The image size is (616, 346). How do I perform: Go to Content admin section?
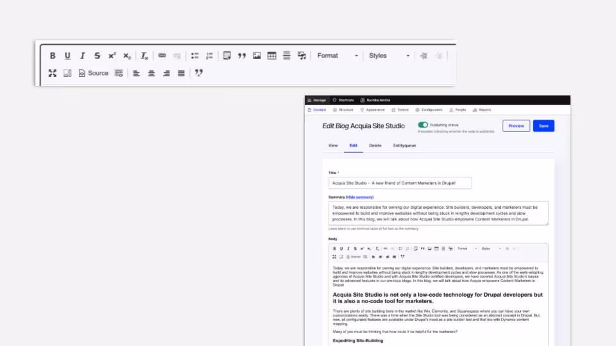pyautogui.click(x=316, y=110)
